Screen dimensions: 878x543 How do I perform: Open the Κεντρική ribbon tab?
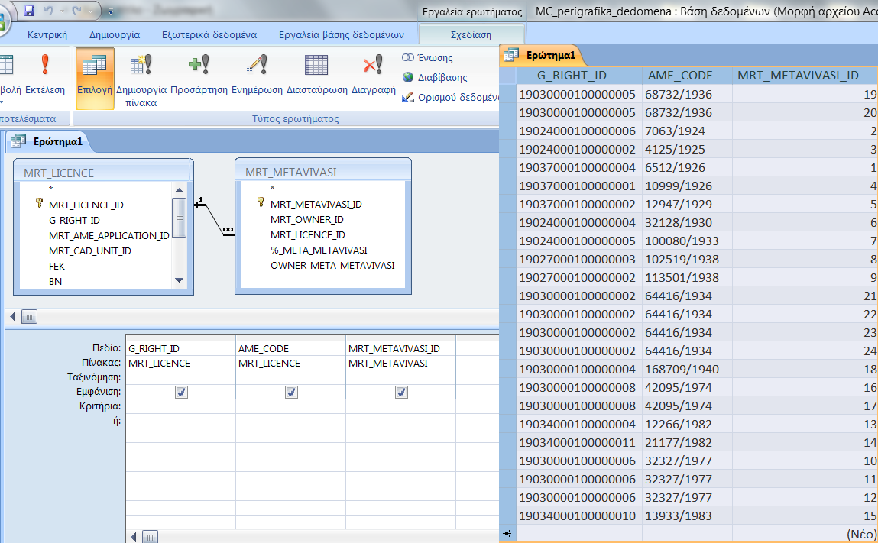(47, 34)
